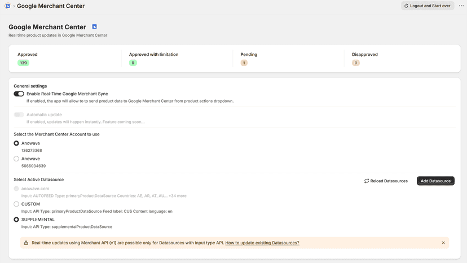This screenshot has width=467, height=263.
Task: Click the Approved count badge 139
Action: point(23,63)
